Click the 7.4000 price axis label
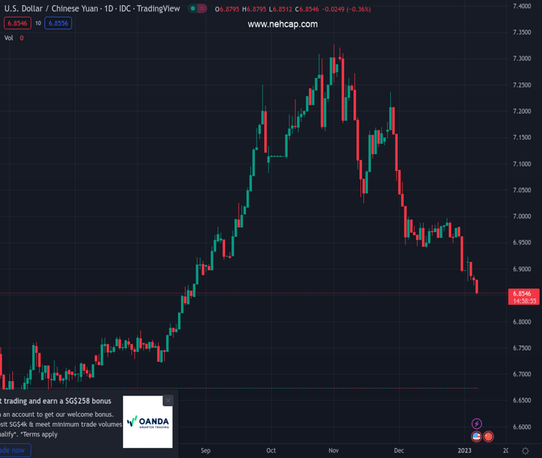 522,6
